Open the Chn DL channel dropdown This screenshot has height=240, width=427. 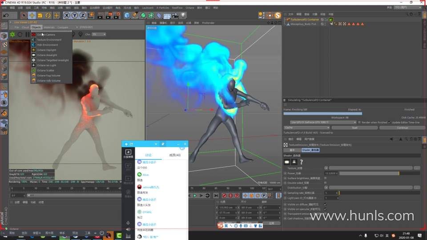pos(98,34)
